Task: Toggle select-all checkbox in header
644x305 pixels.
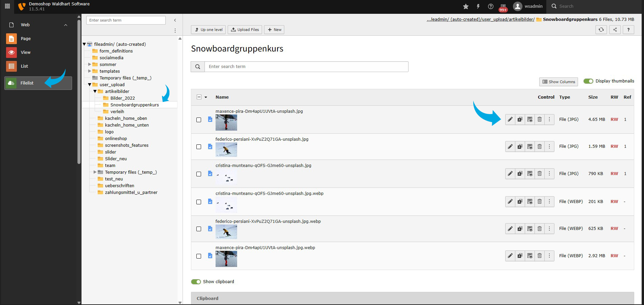Action: pos(199,97)
